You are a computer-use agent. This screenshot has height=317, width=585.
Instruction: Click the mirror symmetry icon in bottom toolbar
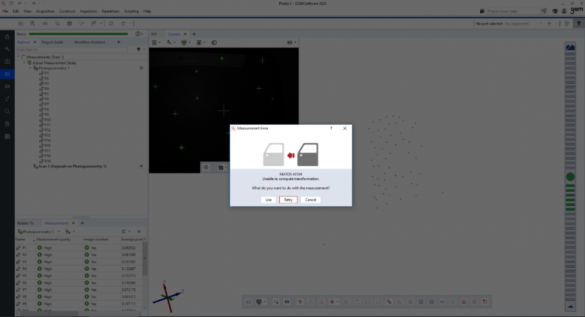[x=287, y=302]
